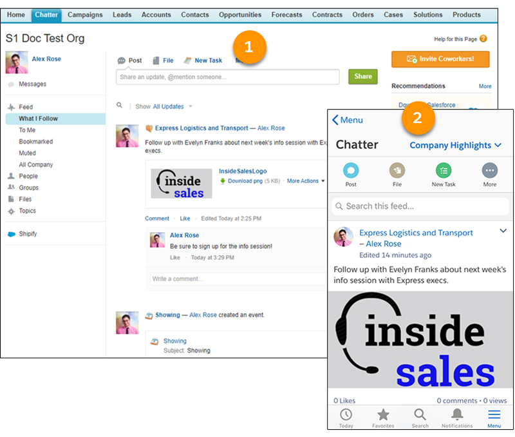This screenshot has height=437, width=515.
Task: Expand the More Actions dropdown
Action: (x=305, y=181)
